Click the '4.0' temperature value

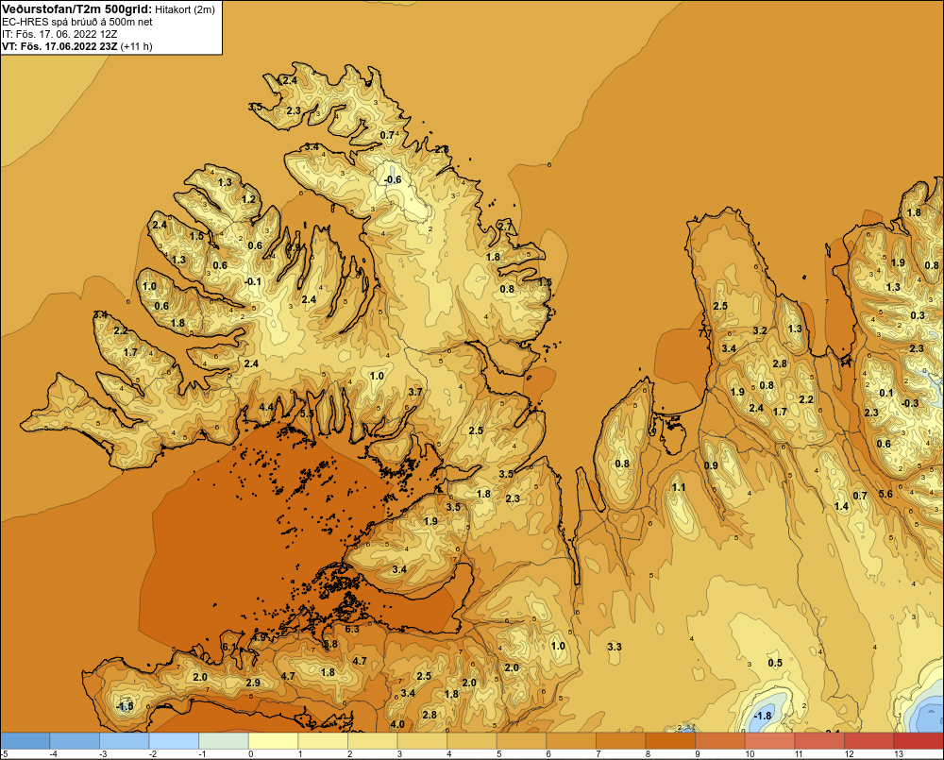pyautogui.click(x=397, y=724)
